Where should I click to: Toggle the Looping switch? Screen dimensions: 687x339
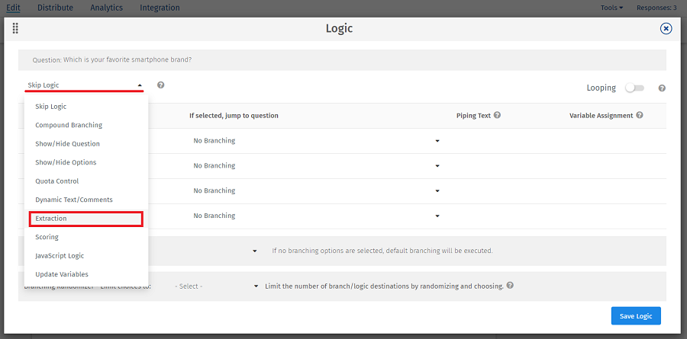pos(634,88)
